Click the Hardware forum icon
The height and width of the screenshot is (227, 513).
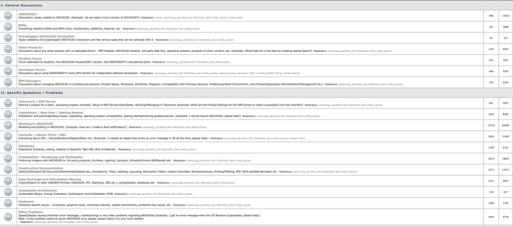[x=8, y=203]
